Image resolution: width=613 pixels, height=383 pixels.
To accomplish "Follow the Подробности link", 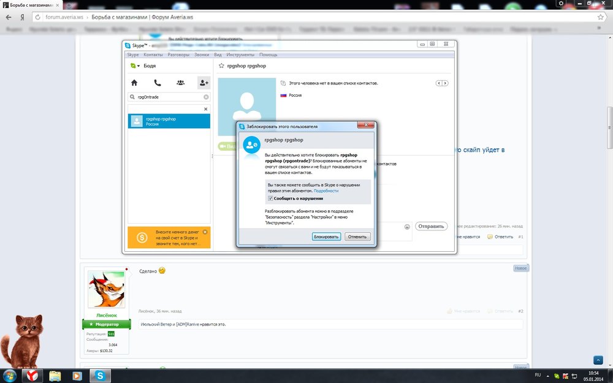I will coord(326,191).
